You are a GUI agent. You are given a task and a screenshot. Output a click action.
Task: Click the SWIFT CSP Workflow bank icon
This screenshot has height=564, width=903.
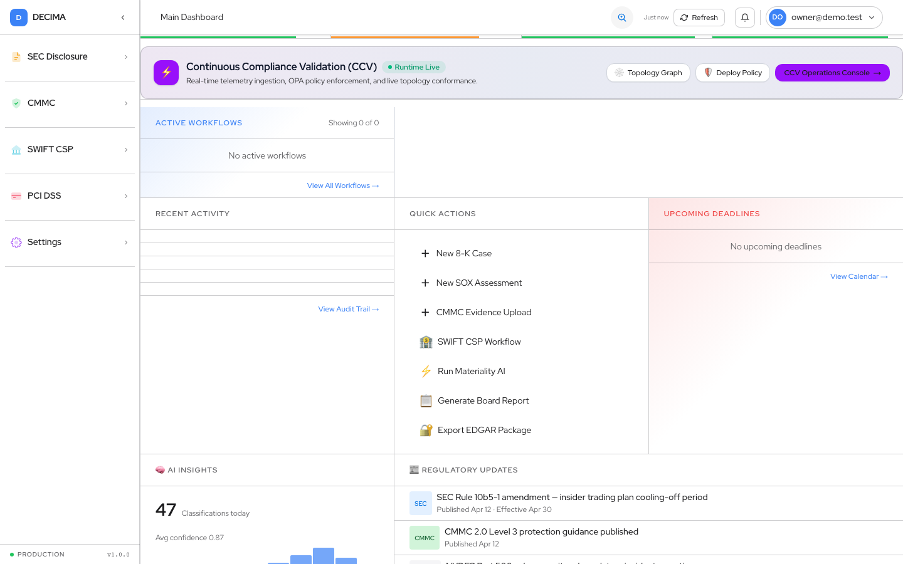click(x=426, y=342)
